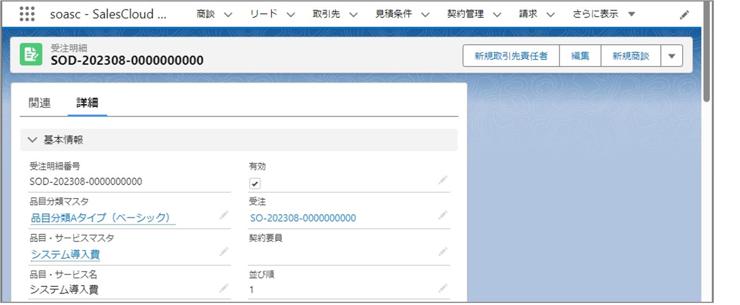Click the vertical page scrollbar
Screen dimensions: 740x305
click(707, 51)
